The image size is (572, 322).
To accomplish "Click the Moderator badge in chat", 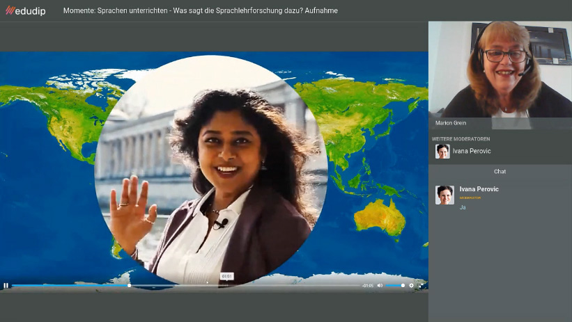I will coord(470,198).
